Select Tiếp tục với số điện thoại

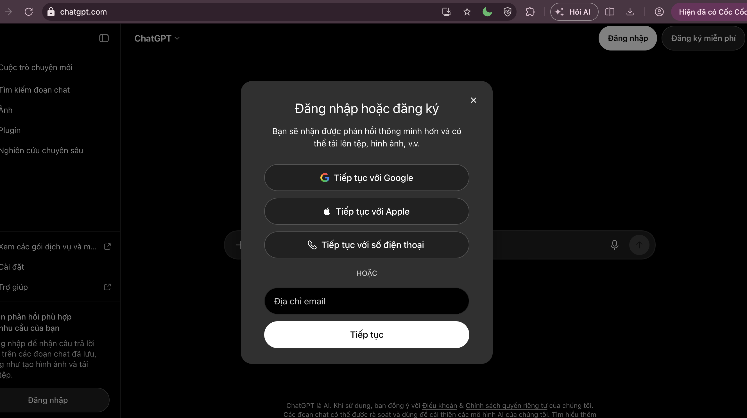366,245
